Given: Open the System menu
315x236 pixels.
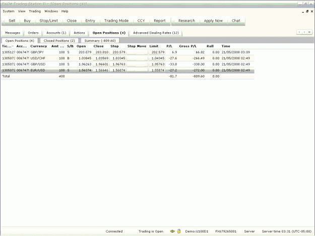Looking at the screenshot, I should tap(9, 11).
